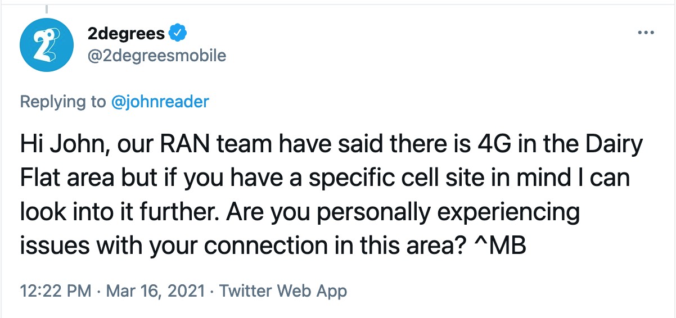Viewport: 676px width, 318px height.
Task: Click the thread connector line above avatar
Action: (x=46, y=8)
